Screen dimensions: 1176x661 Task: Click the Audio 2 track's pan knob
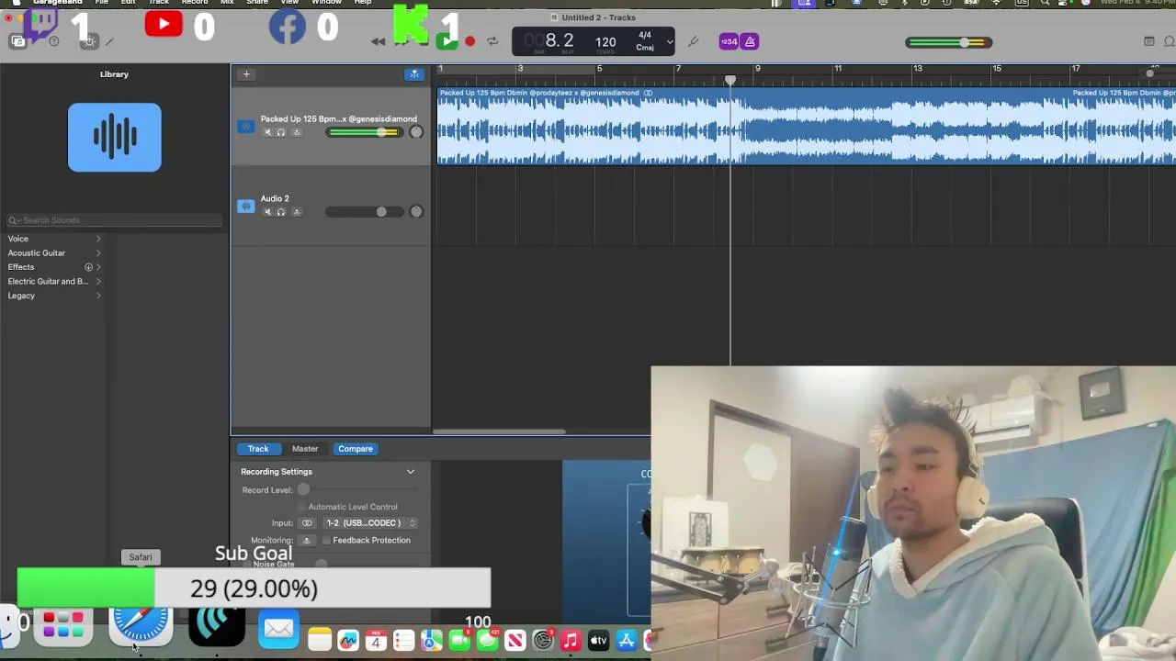coord(416,212)
